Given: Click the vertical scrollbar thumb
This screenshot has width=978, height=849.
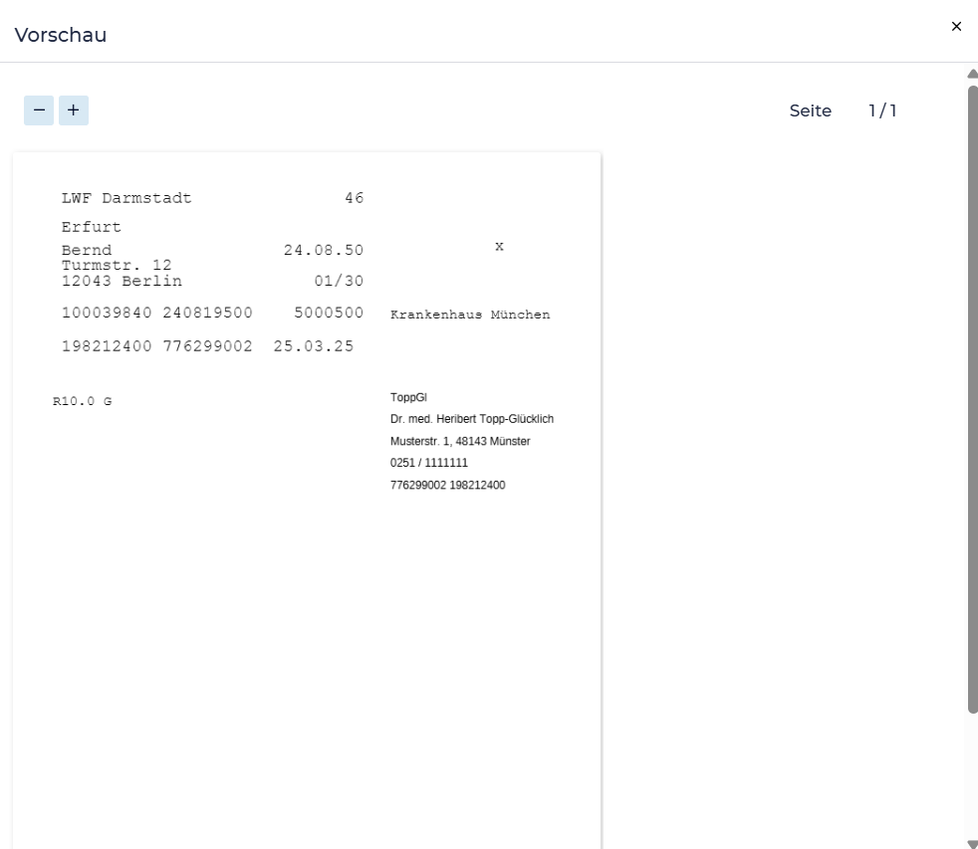Looking at the screenshot, I should [972, 398].
